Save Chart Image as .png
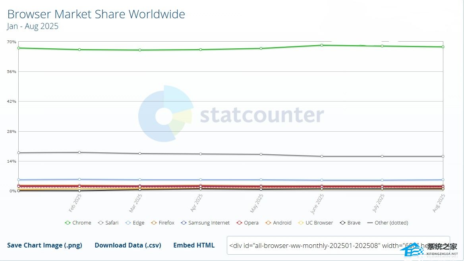Screen dimensions: 464x261 tap(44, 245)
